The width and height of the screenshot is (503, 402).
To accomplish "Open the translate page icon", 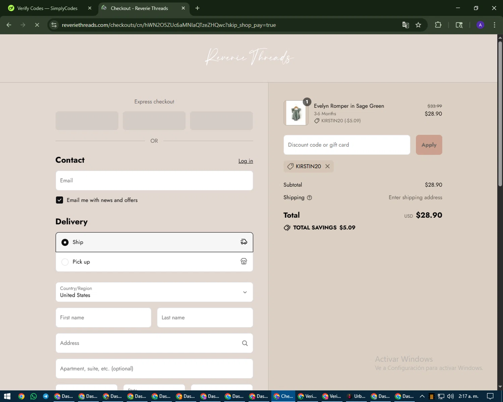I will pos(405,25).
